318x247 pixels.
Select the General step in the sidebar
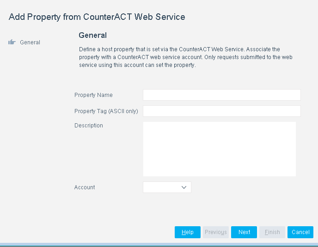[x=30, y=42]
